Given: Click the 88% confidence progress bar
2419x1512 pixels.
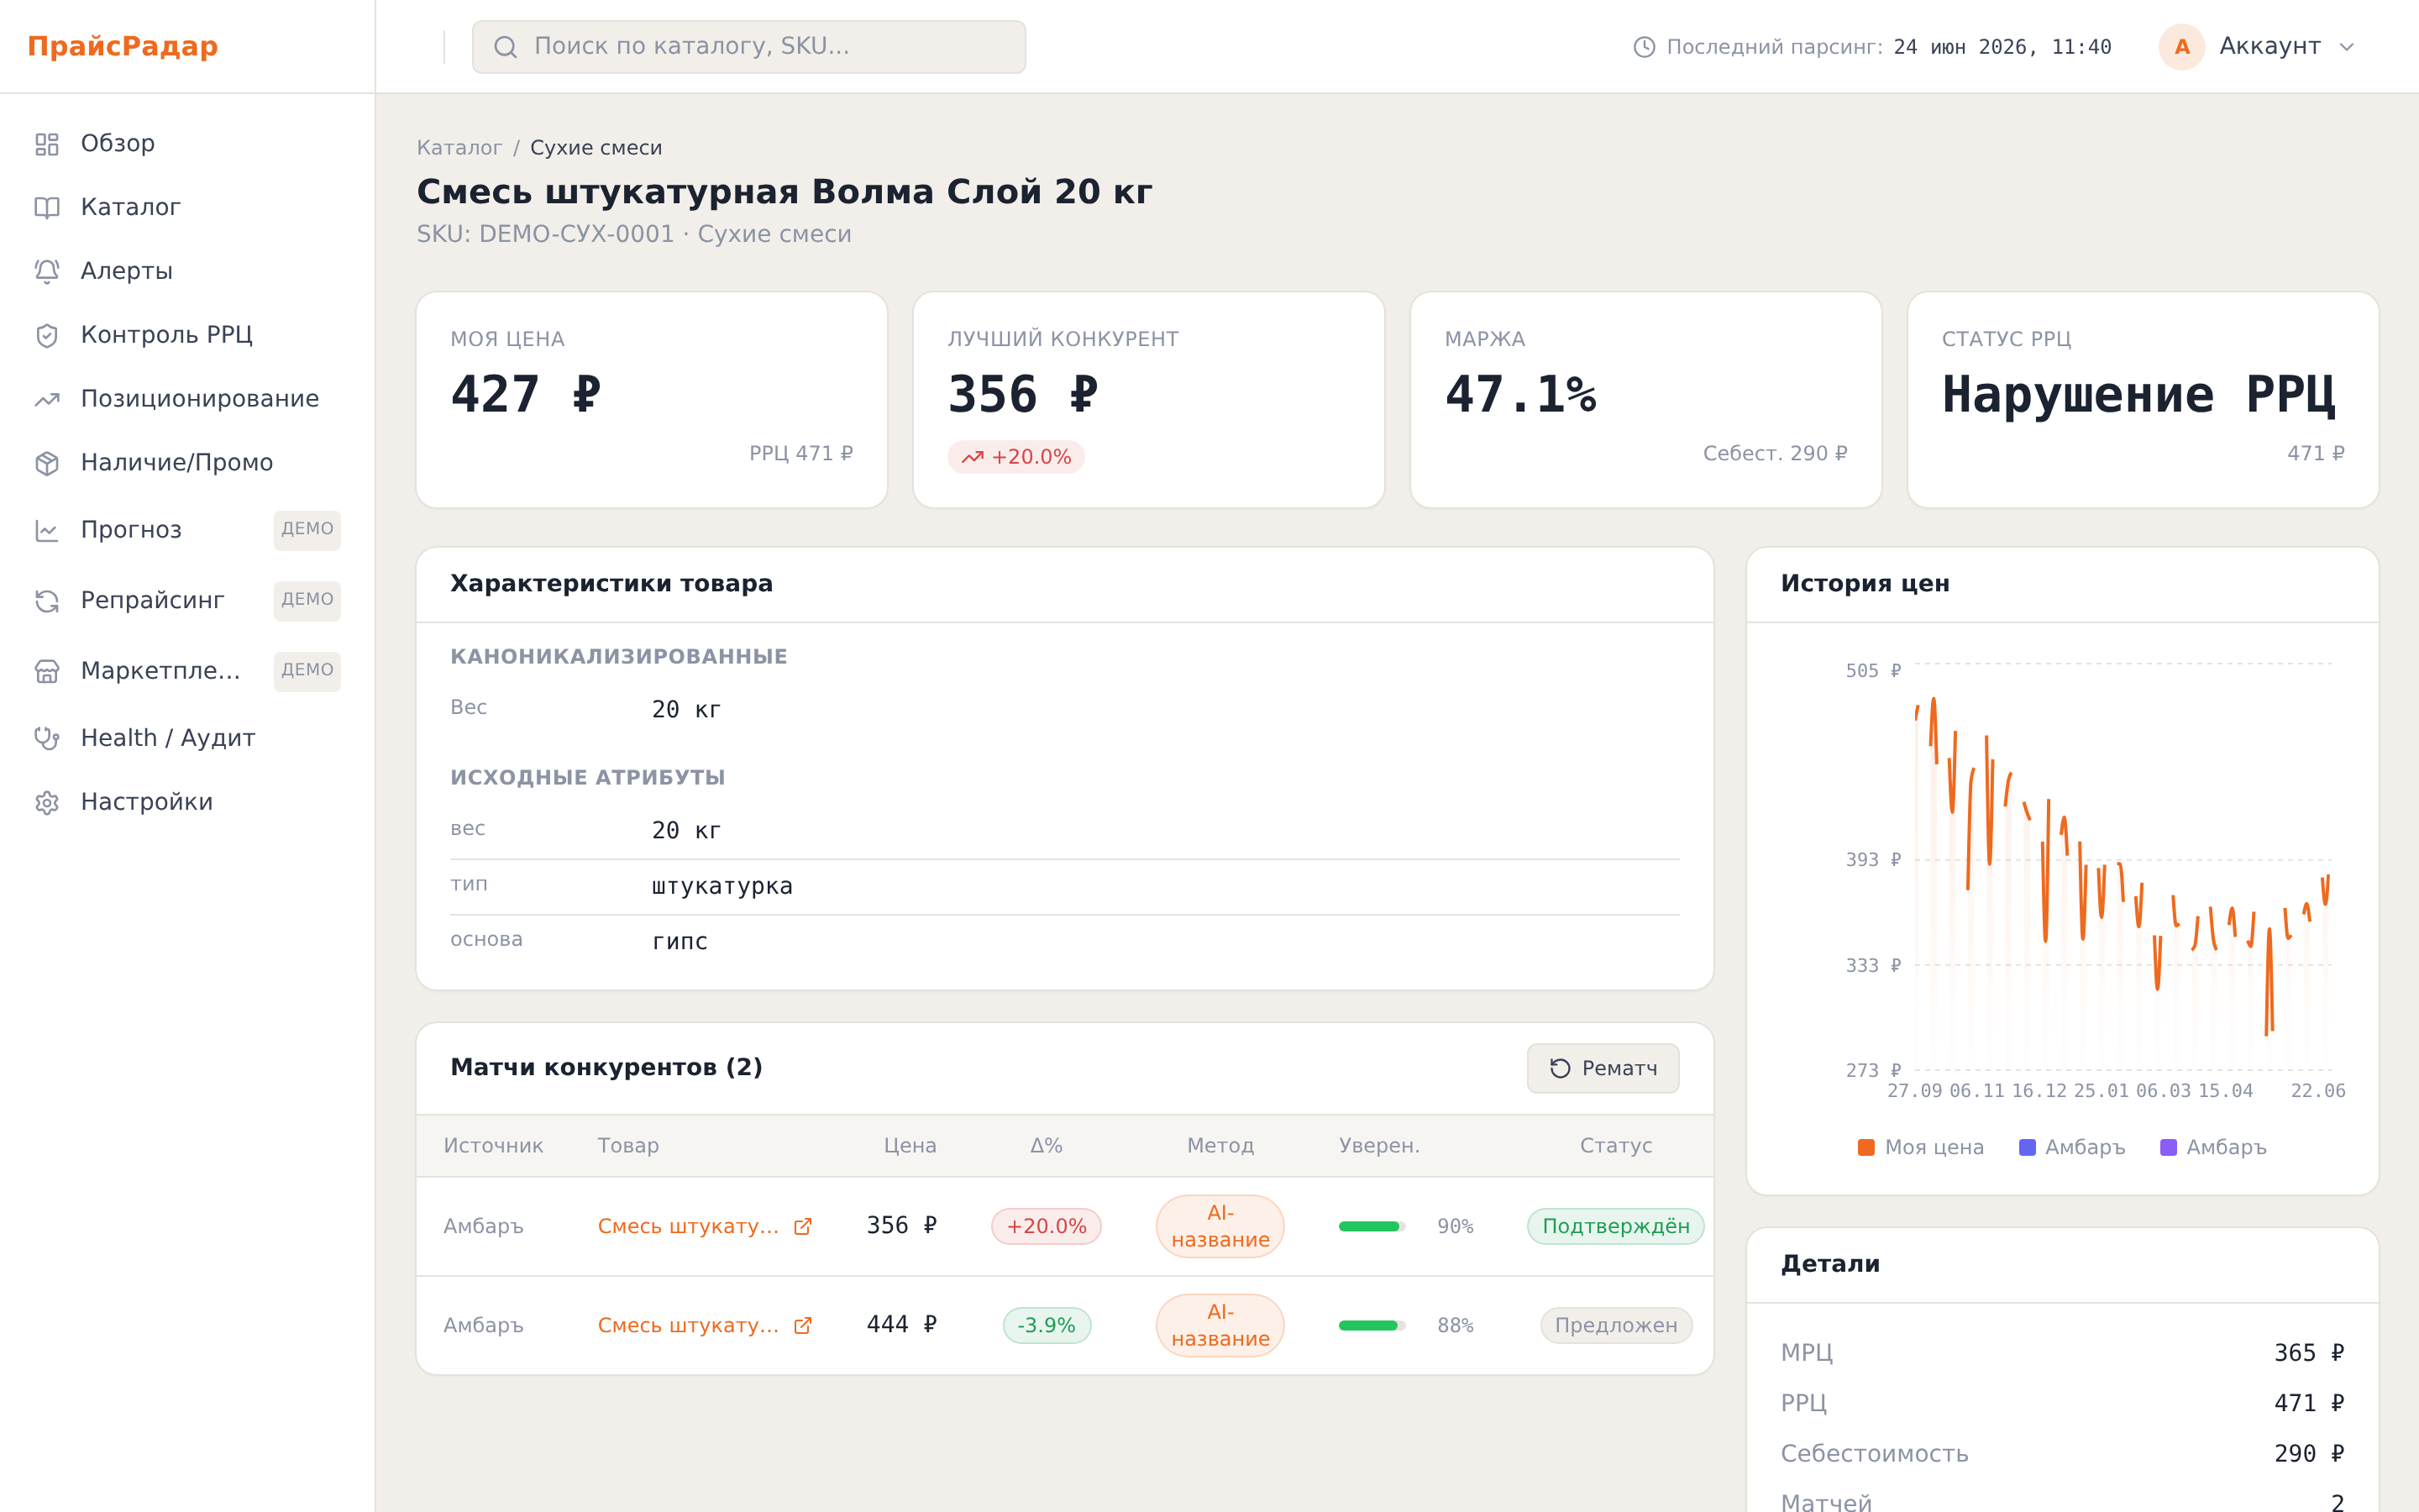Looking at the screenshot, I should point(1372,1325).
